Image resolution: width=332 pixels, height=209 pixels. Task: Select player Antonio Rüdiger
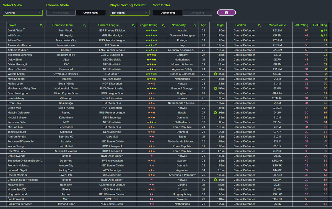click(x=18, y=50)
